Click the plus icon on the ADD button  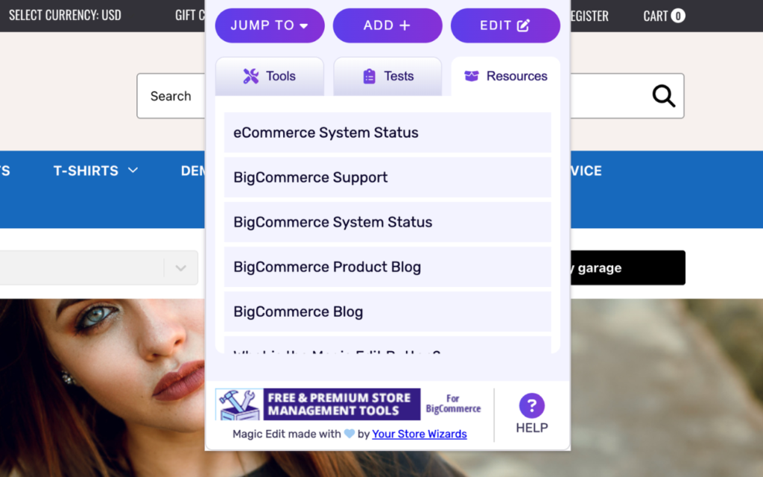405,25
